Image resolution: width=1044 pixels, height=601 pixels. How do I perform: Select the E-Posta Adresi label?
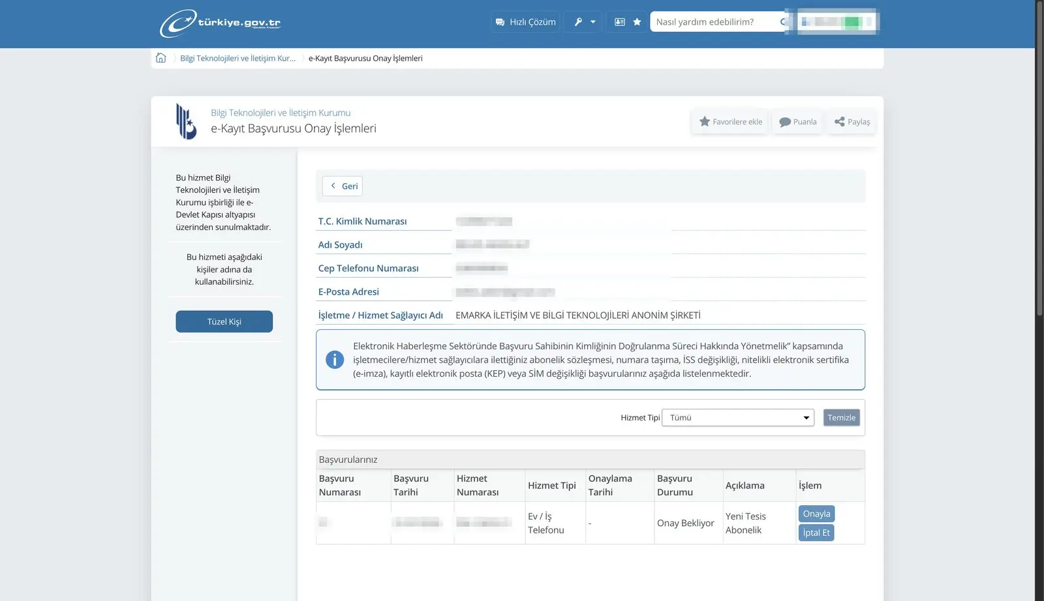[x=348, y=292]
